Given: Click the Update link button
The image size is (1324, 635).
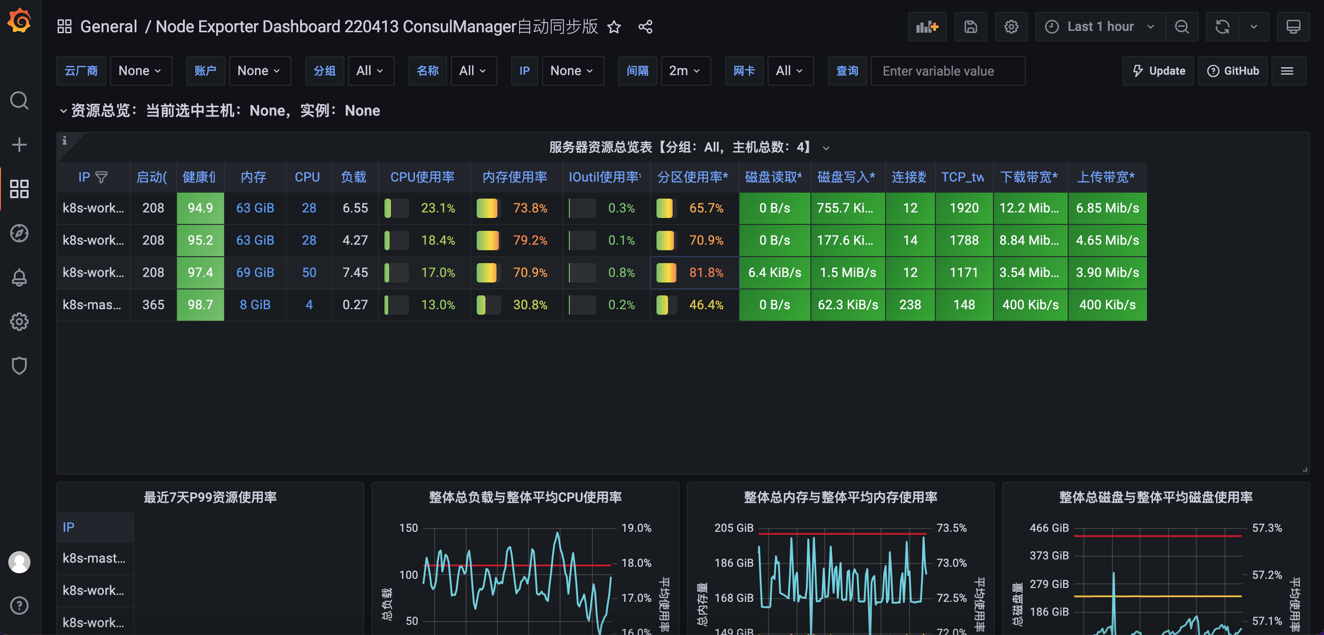Looking at the screenshot, I should tap(1158, 71).
